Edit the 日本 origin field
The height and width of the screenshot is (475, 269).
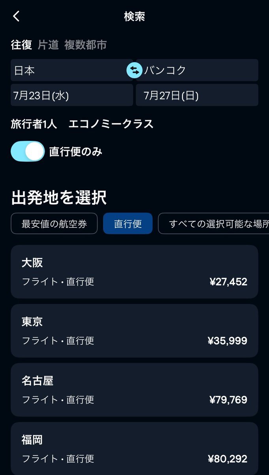pyautogui.click(x=71, y=70)
